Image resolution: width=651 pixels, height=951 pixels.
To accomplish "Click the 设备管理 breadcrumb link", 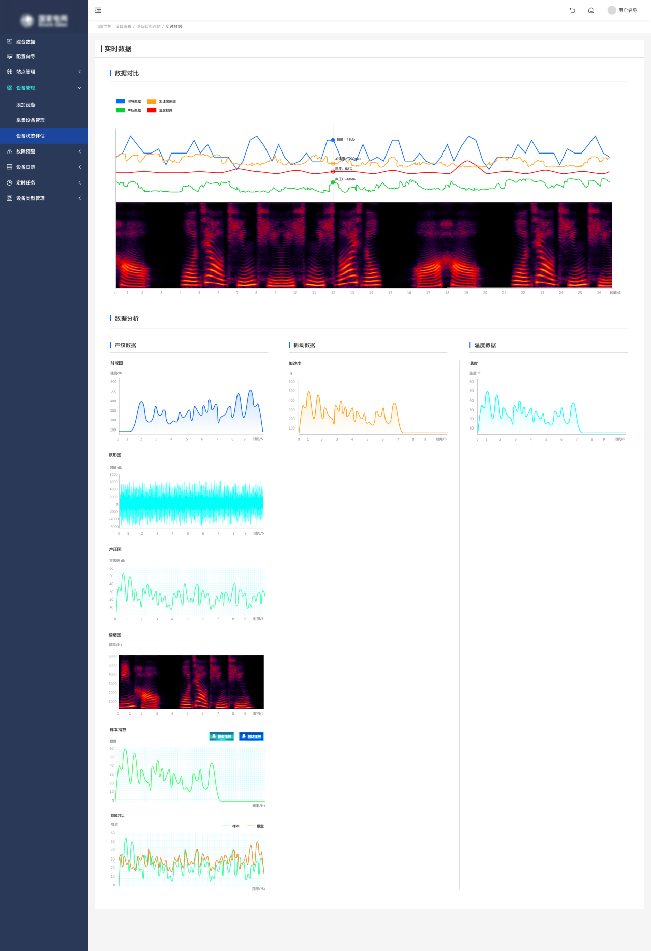I will pyautogui.click(x=123, y=27).
